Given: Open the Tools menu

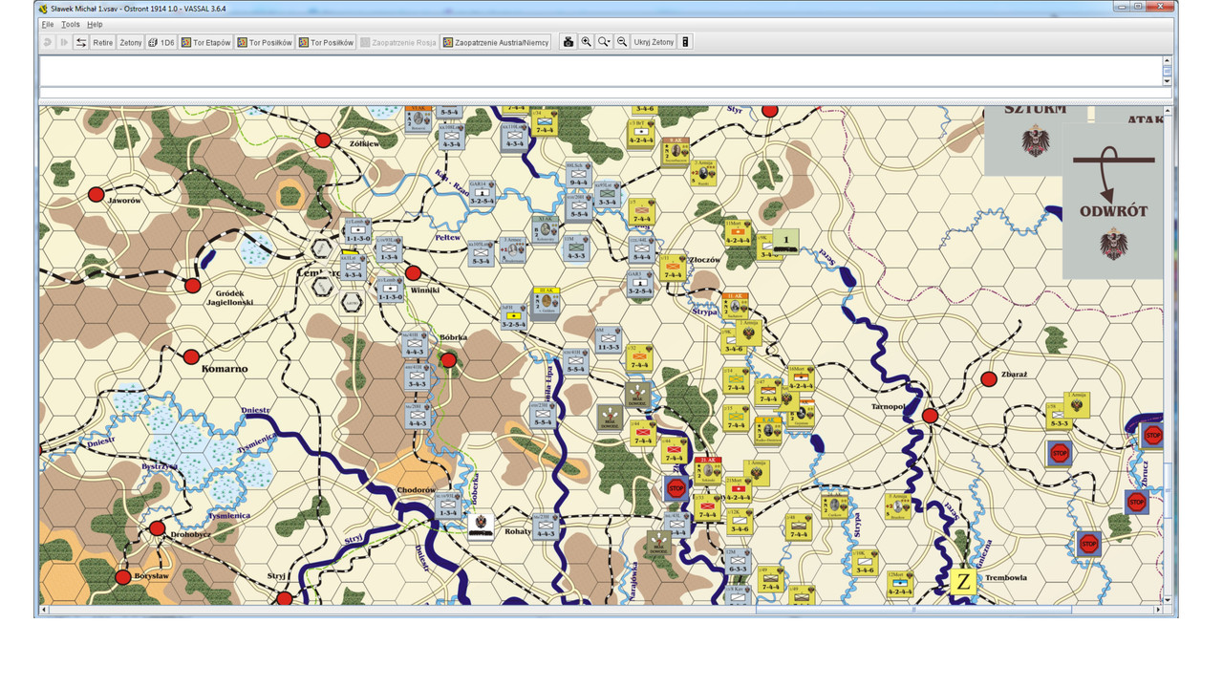Looking at the screenshot, I should (71, 24).
